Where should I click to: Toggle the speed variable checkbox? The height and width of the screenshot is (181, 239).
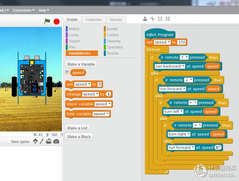(67, 72)
